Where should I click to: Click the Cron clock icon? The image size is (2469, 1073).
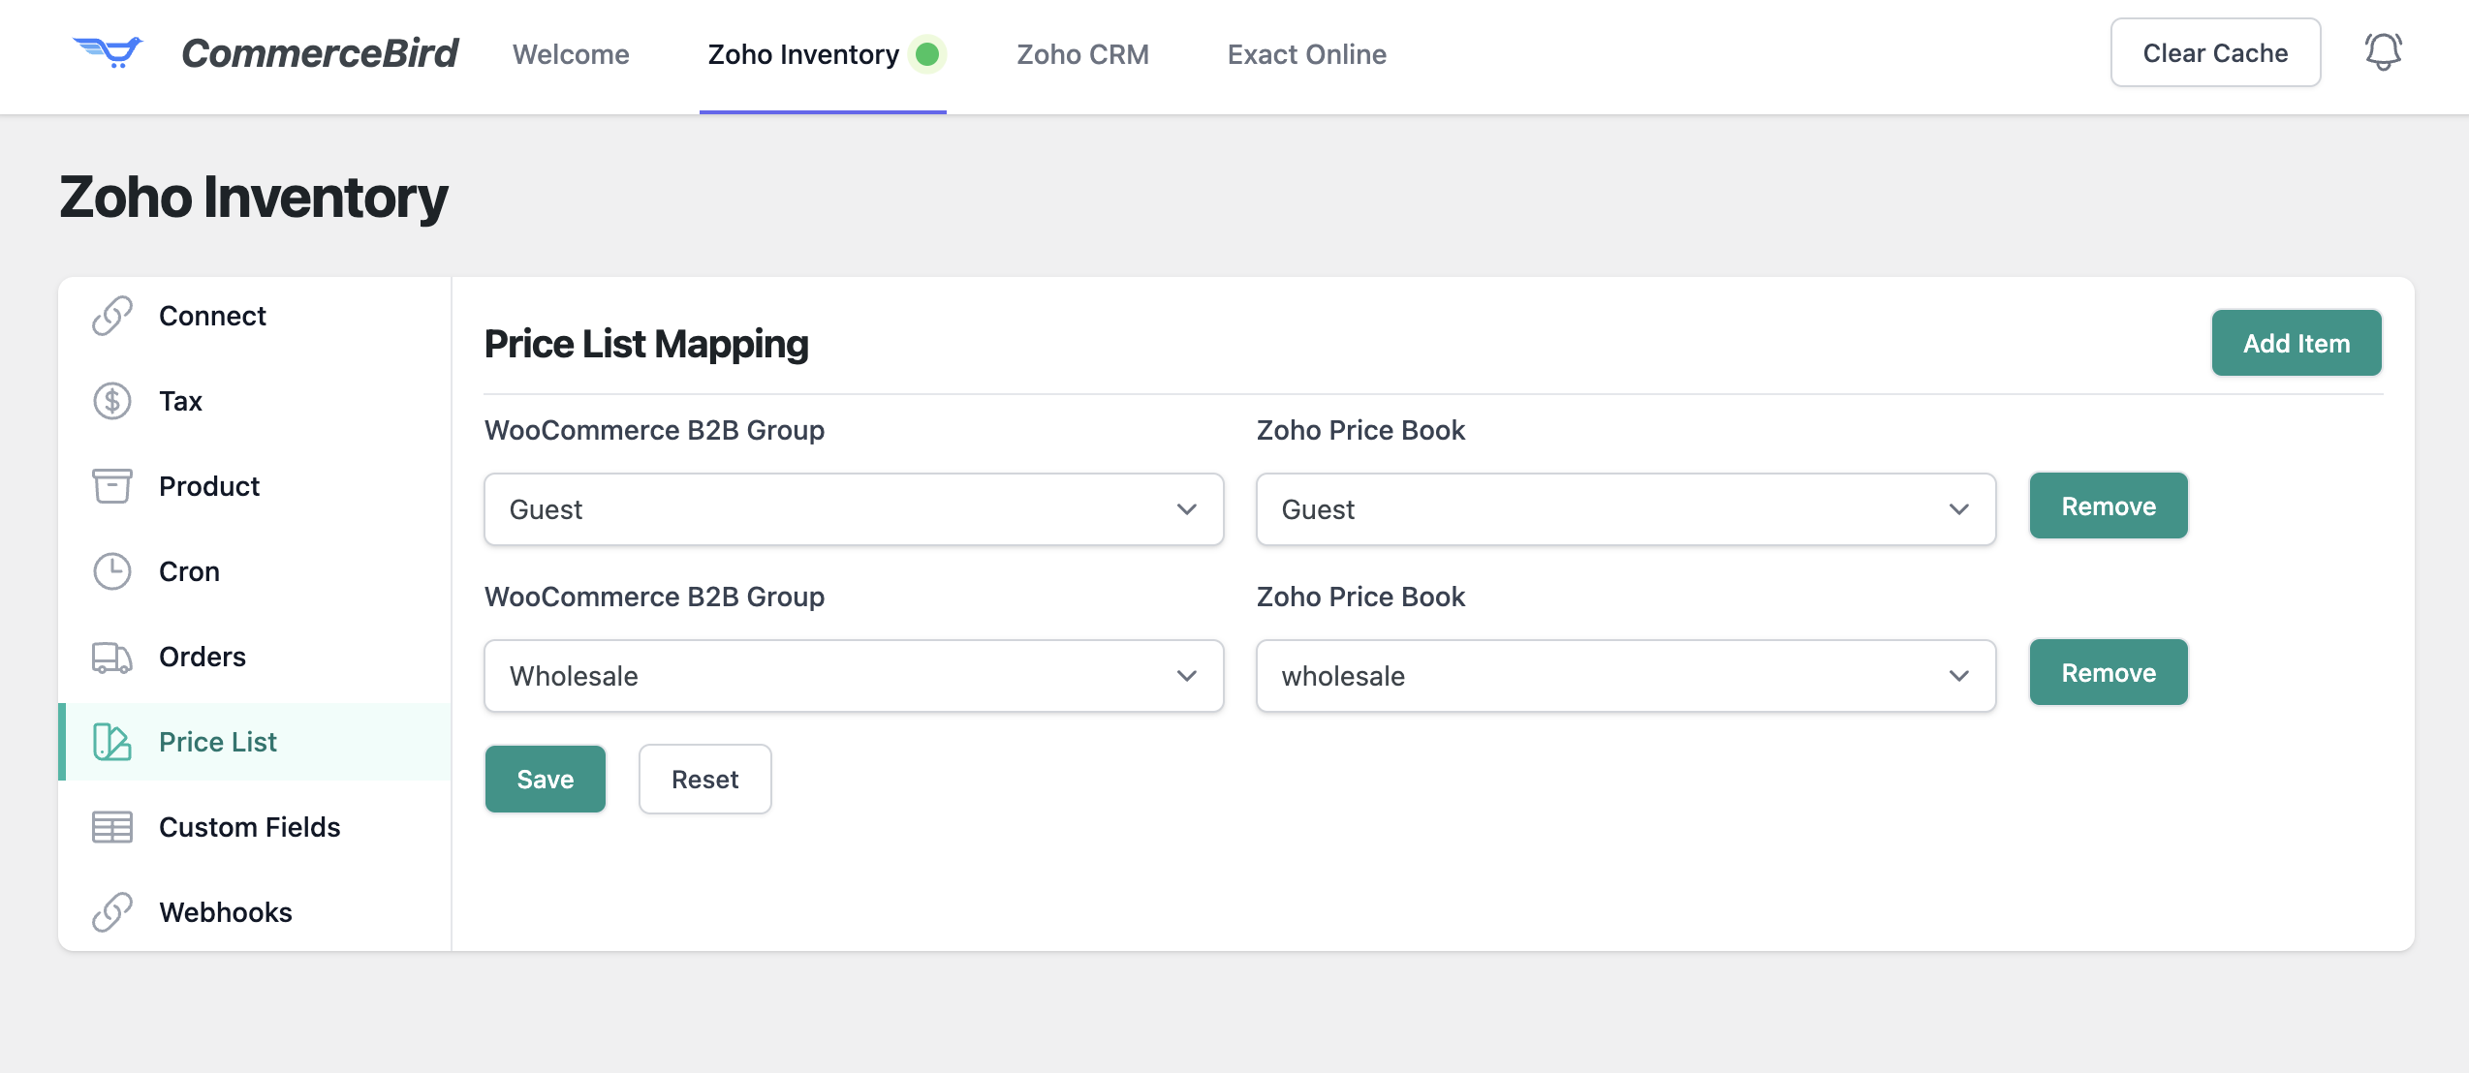(x=112, y=571)
